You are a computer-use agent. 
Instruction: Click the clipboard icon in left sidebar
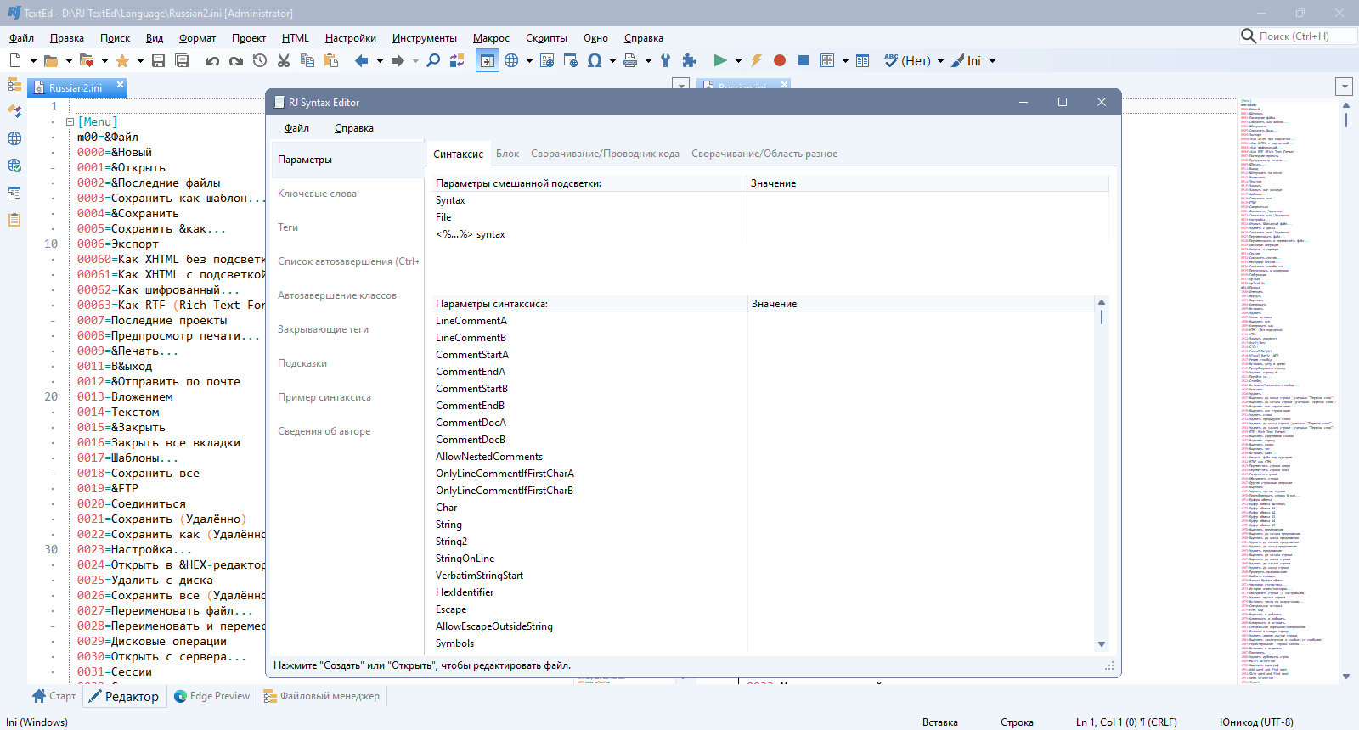tap(14, 220)
